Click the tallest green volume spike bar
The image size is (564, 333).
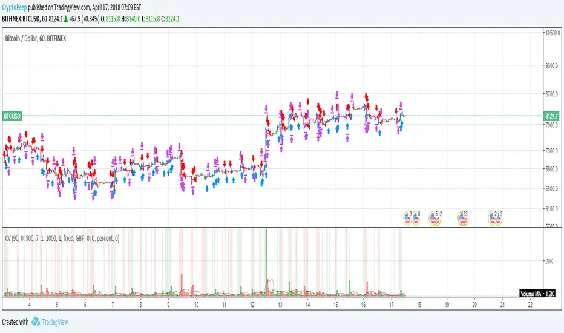(266, 262)
